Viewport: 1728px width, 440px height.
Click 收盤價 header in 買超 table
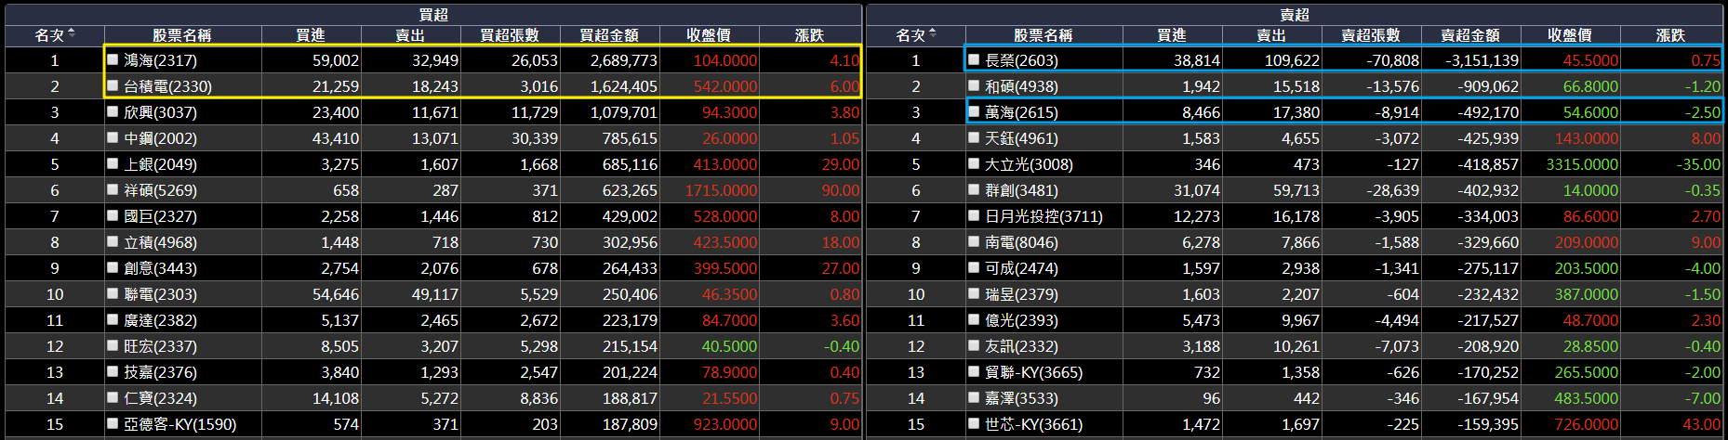click(x=709, y=35)
